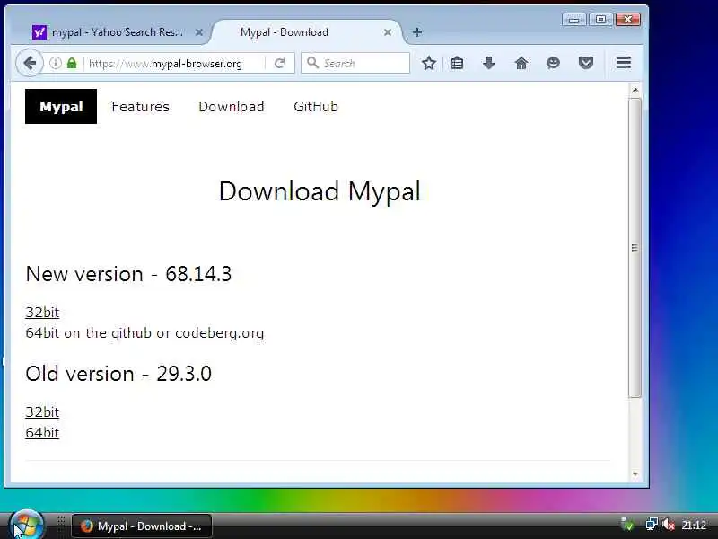The image size is (718, 539).
Task: Open site information icon in address bar
Action: (56, 63)
